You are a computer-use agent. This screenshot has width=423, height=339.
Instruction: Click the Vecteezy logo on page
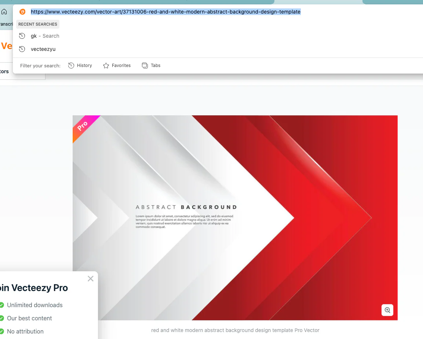[x=7, y=46]
